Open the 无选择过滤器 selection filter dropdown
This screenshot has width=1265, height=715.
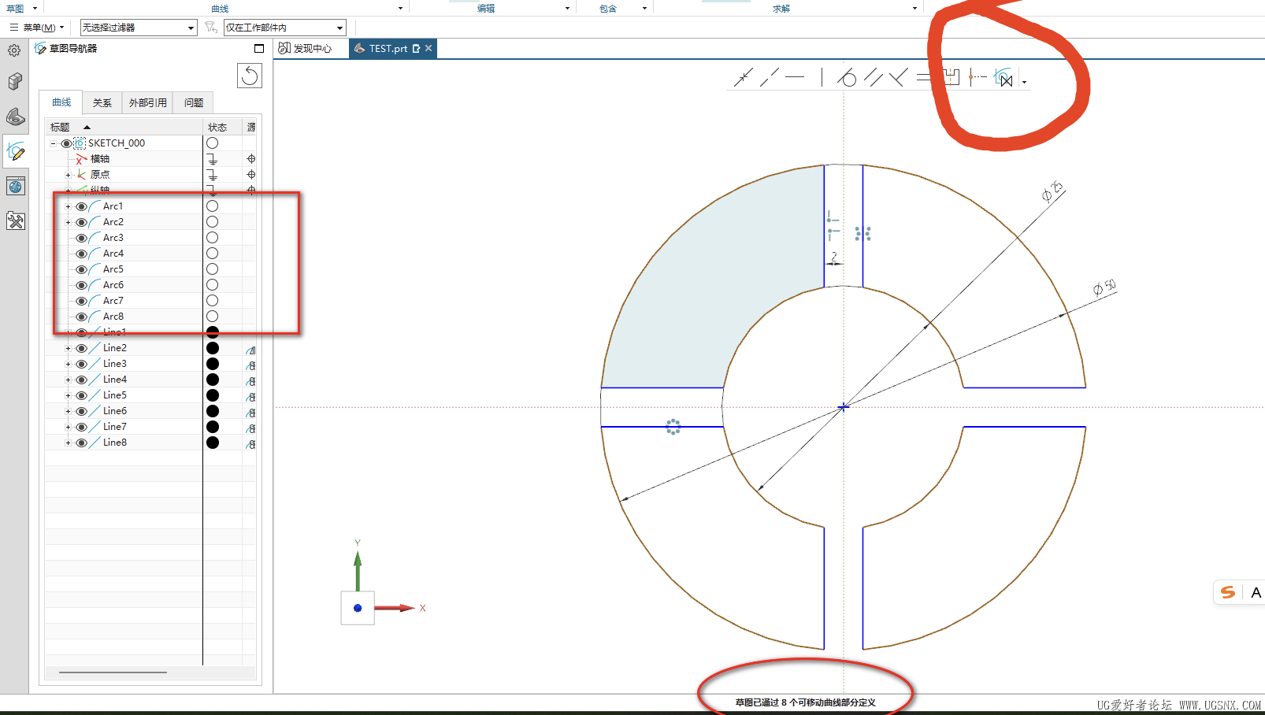pyautogui.click(x=139, y=28)
